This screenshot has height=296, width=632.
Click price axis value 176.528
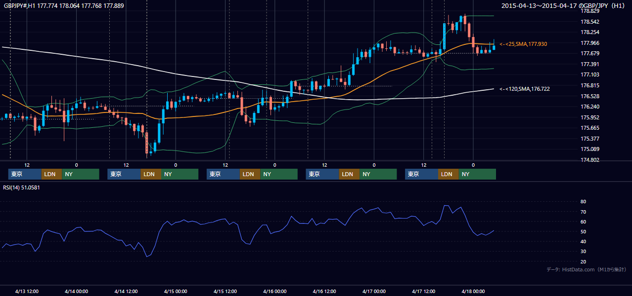(x=589, y=96)
